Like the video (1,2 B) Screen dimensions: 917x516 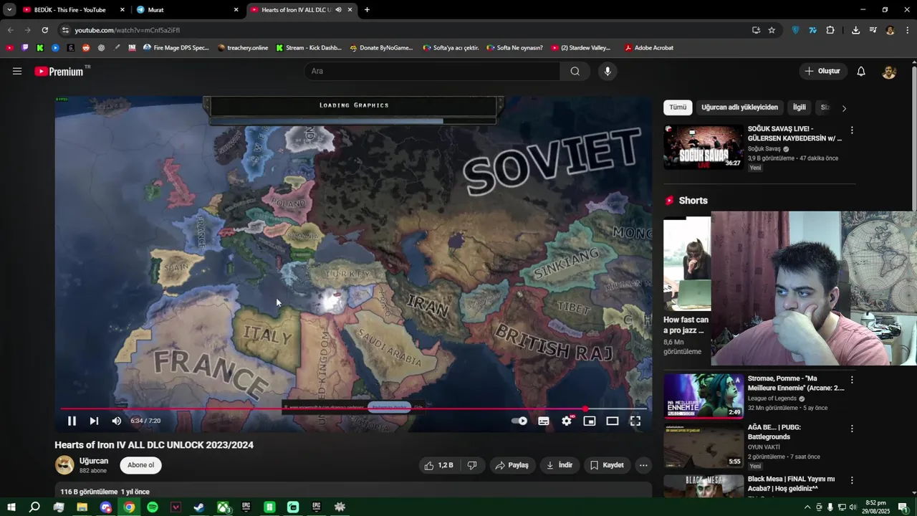(x=438, y=465)
